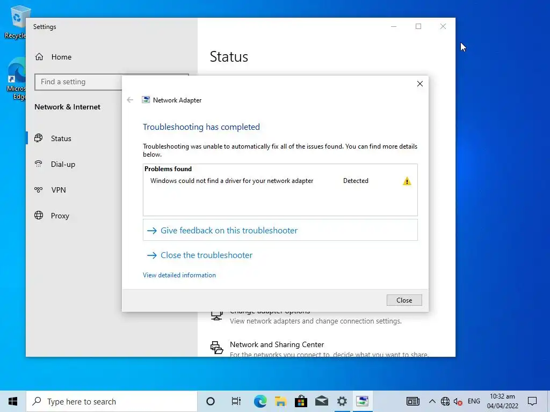
Task: Show hidden system tray icons
Action: tap(432, 401)
